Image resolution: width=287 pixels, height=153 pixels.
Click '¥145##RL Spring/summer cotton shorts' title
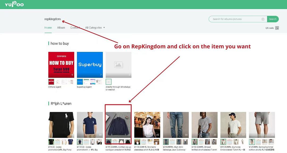pyautogui.click(x=261, y=148)
